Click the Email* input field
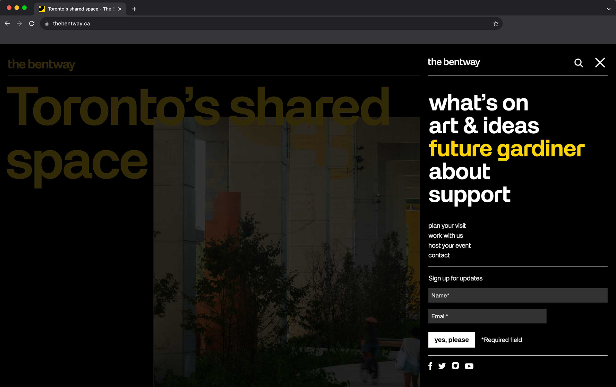 pyautogui.click(x=487, y=316)
